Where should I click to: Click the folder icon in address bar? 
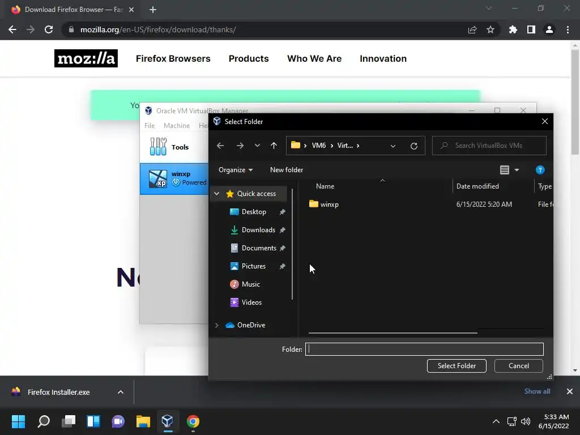tap(295, 145)
